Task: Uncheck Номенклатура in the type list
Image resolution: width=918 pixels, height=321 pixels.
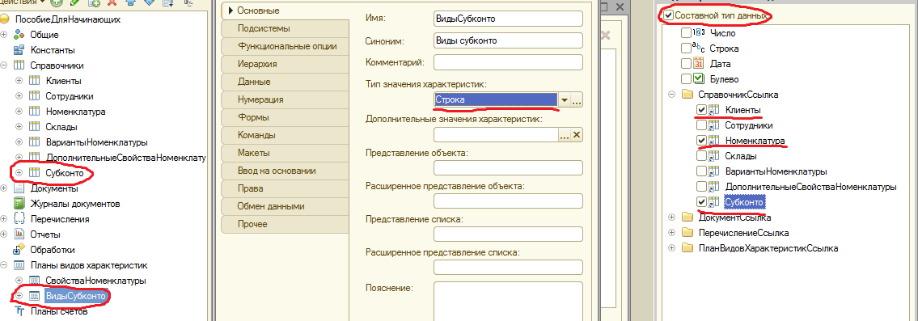Action: tap(701, 141)
